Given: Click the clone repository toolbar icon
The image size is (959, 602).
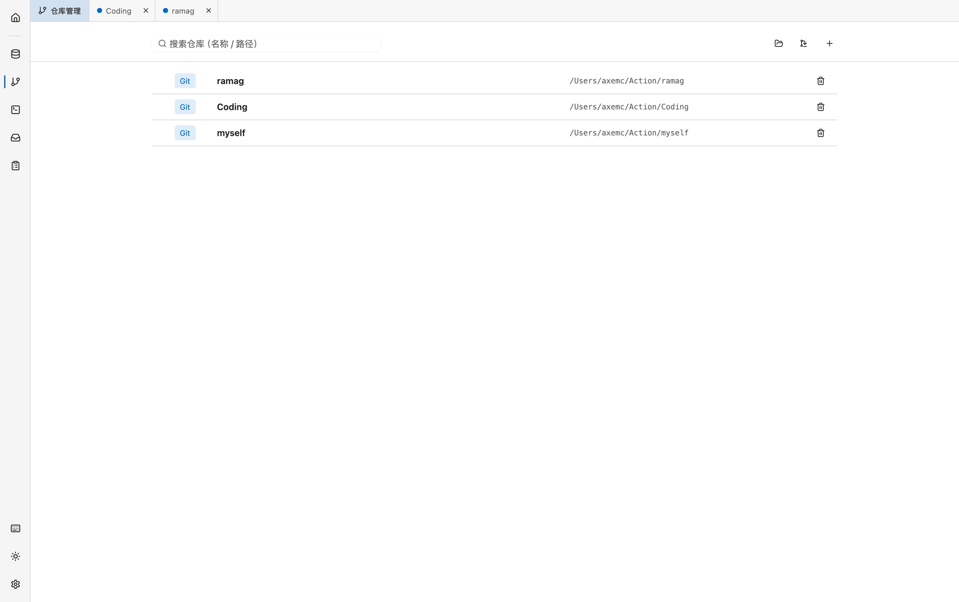Looking at the screenshot, I should click(804, 43).
